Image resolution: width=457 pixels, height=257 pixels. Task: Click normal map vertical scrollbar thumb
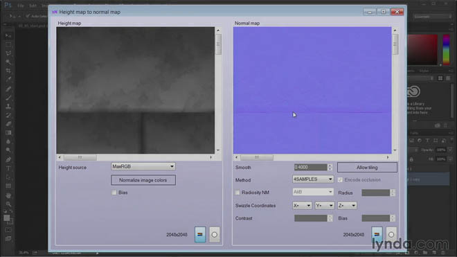395,44
